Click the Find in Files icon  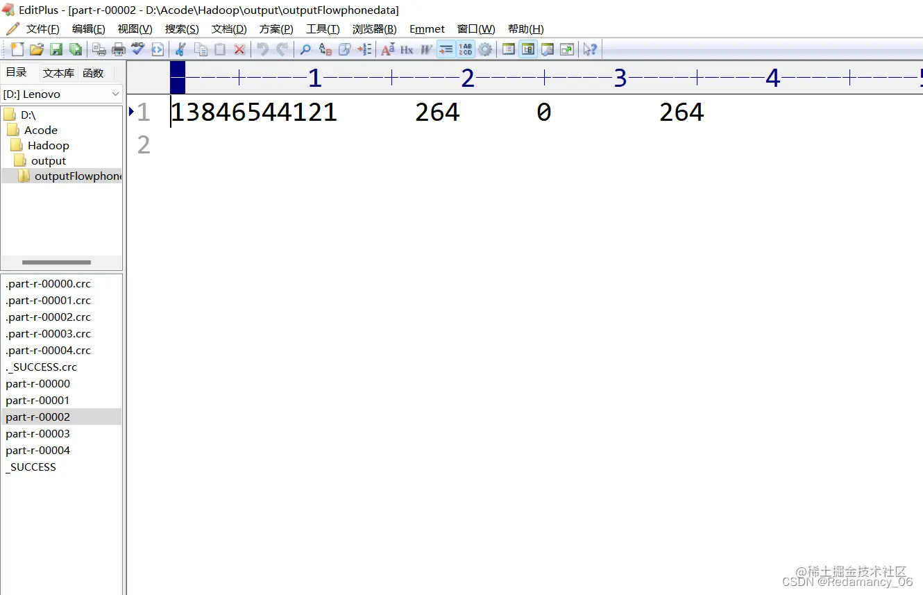(344, 49)
